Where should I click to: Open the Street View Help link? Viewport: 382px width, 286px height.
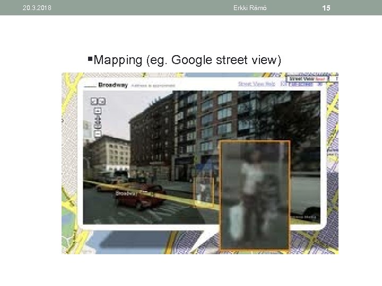[257, 84]
